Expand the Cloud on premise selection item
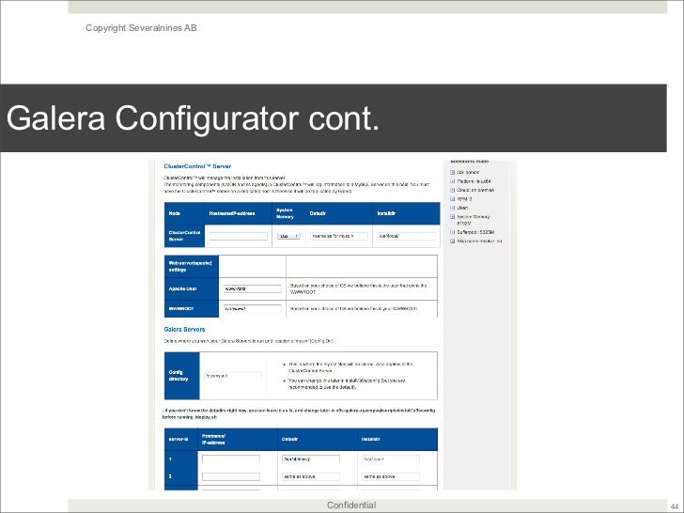This screenshot has width=684, height=513. (452, 190)
